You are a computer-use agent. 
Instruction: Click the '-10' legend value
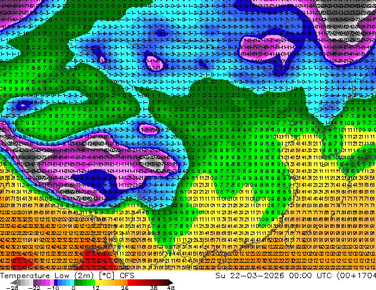click(53, 288)
